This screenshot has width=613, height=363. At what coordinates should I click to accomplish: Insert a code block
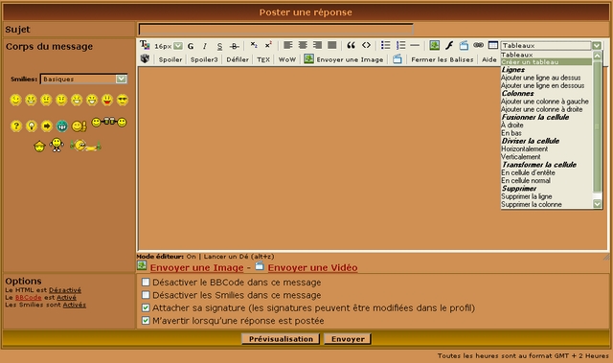pos(366,45)
